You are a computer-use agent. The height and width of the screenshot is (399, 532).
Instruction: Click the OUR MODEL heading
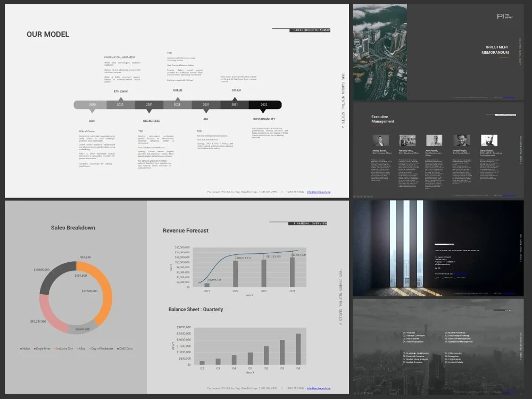pyautogui.click(x=48, y=34)
